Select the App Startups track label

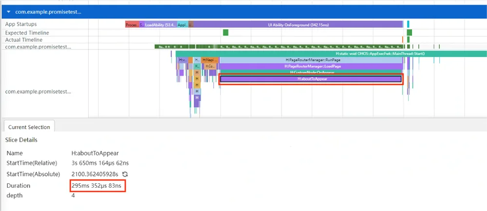[x=21, y=24]
